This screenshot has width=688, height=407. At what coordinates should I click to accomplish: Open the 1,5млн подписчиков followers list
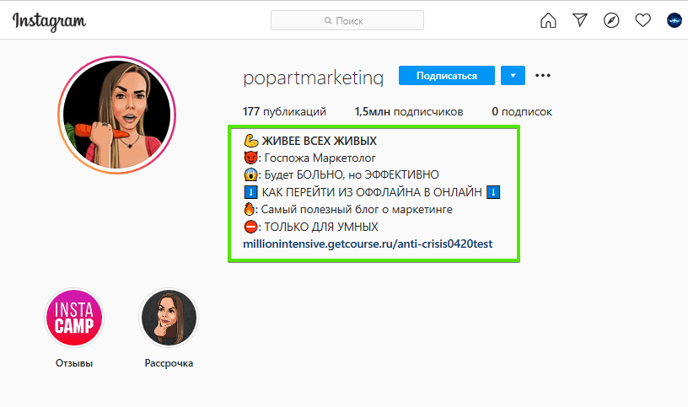pos(408,112)
